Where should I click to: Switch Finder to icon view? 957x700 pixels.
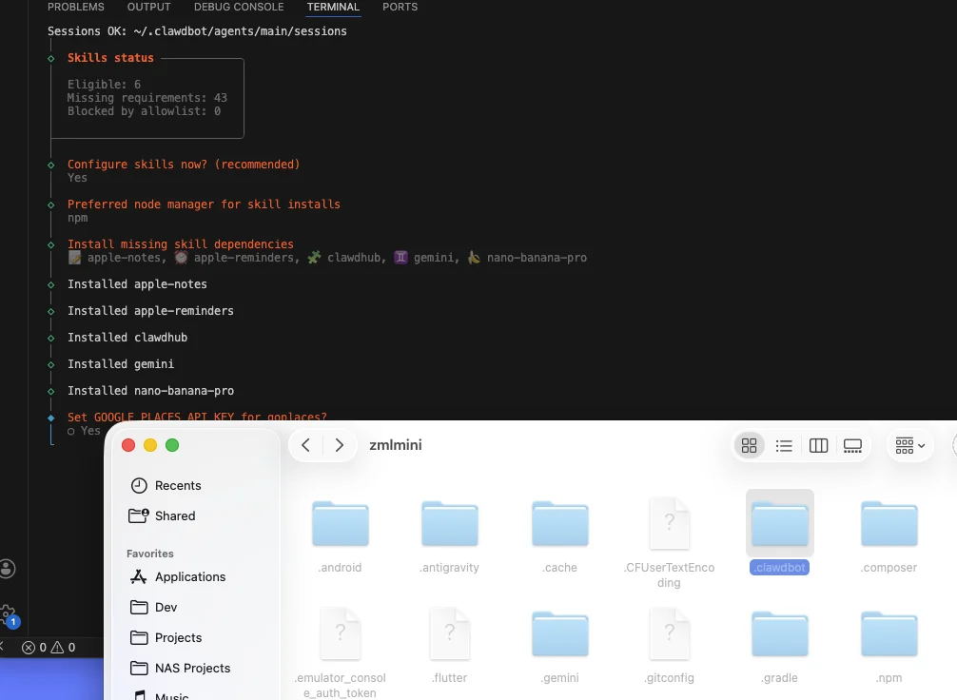pyautogui.click(x=749, y=445)
